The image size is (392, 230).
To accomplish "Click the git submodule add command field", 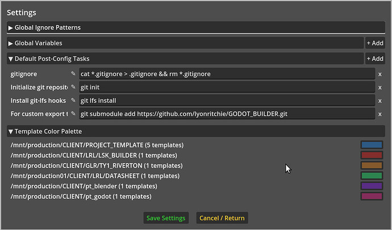I will [227, 114].
